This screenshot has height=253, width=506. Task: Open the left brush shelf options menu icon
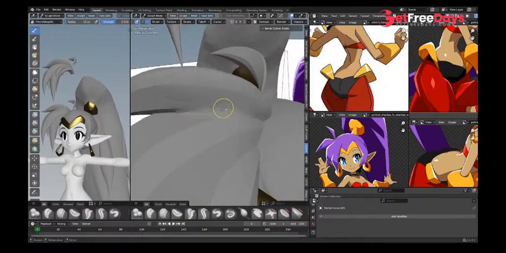point(34,204)
